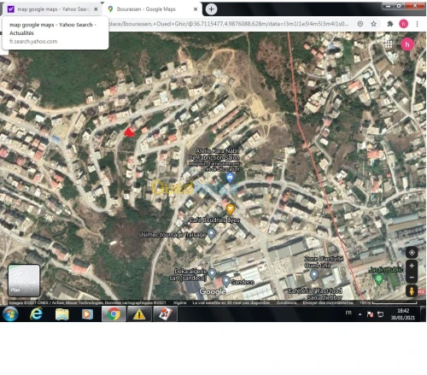Click the Algérie footer link
The height and width of the screenshot is (375, 427).
(180, 302)
